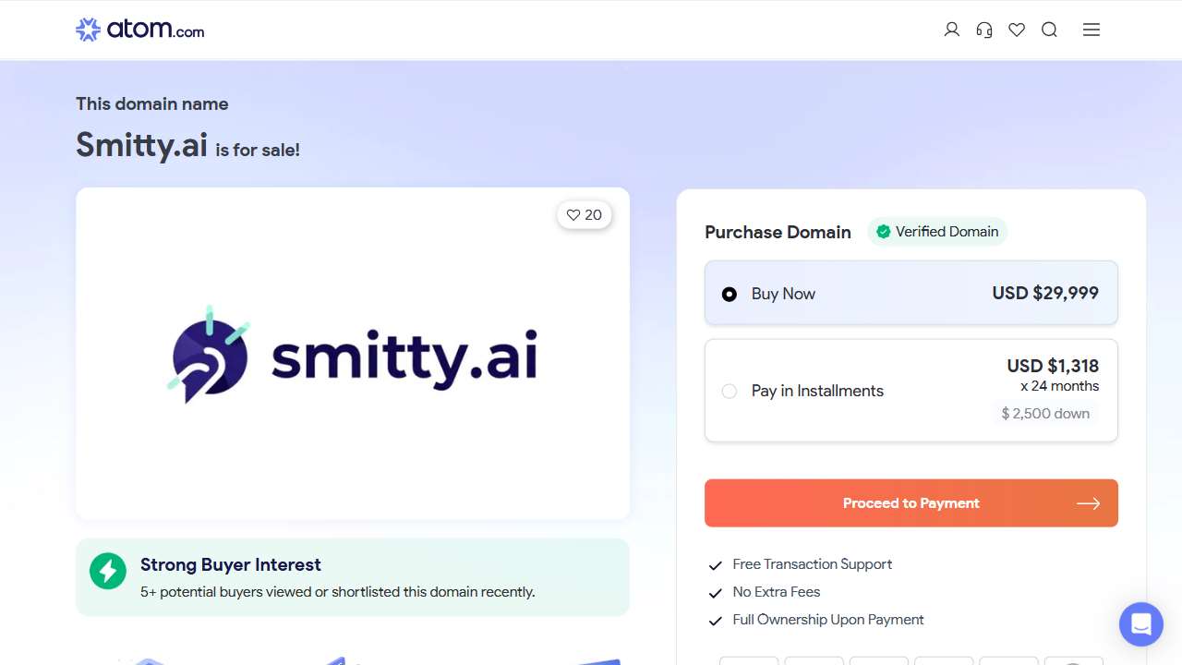
Task: Select the Buy Now radio option
Action: [730, 294]
